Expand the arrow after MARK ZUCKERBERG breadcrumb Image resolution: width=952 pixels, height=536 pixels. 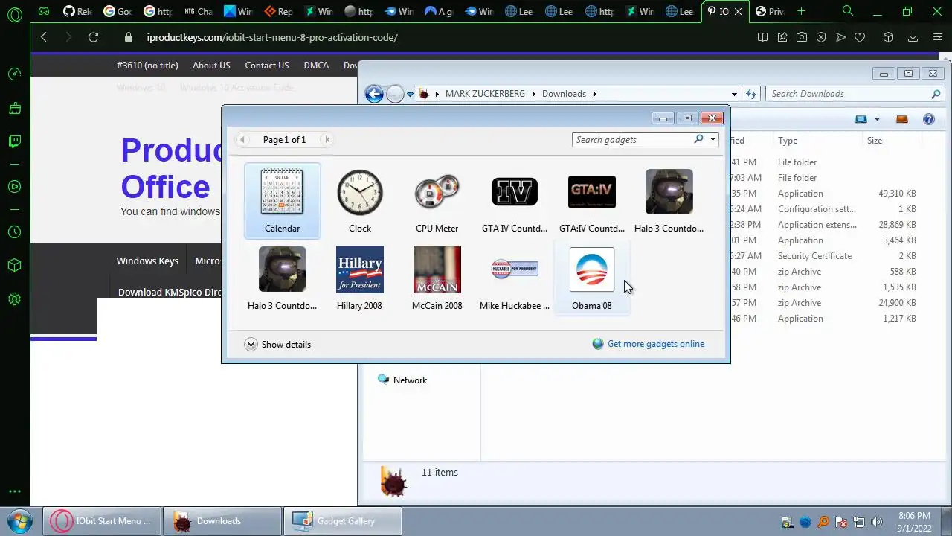(x=533, y=94)
